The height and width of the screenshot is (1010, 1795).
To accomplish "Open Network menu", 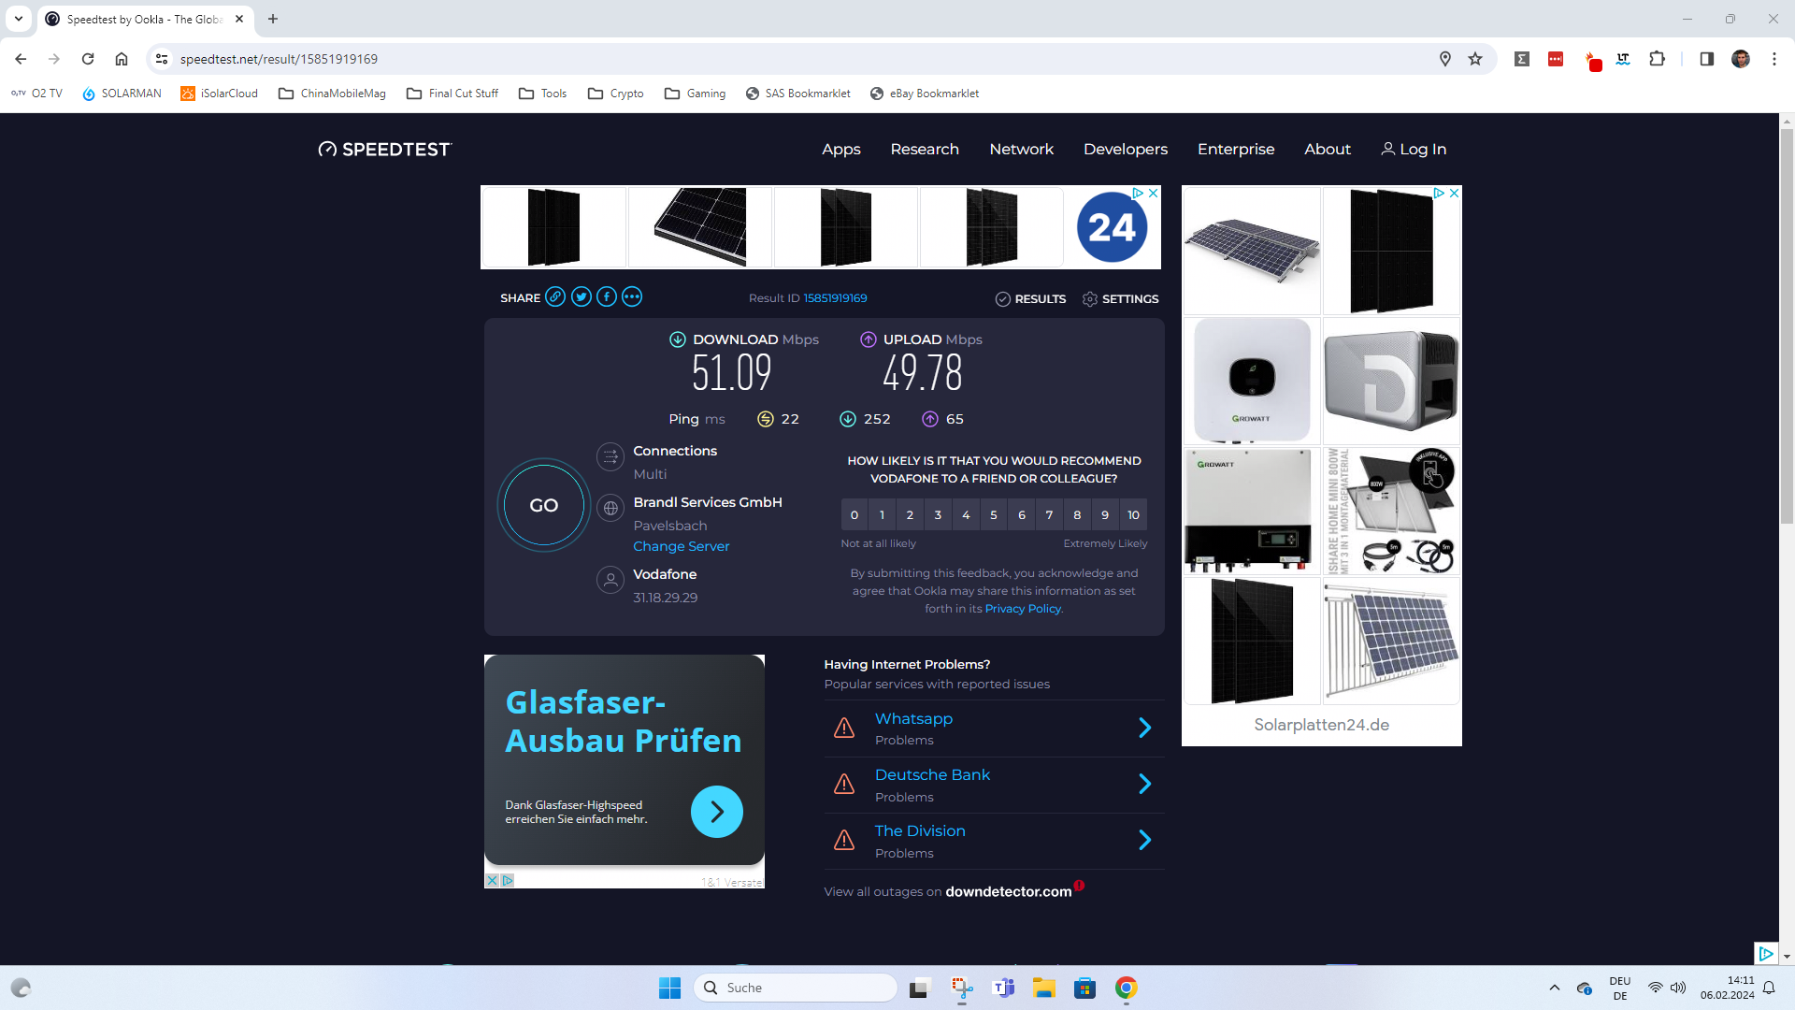I will point(1021,150).
